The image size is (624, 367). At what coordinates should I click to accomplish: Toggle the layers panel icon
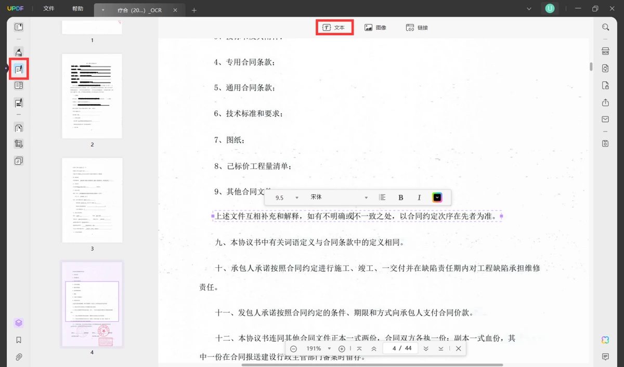(19, 323)
